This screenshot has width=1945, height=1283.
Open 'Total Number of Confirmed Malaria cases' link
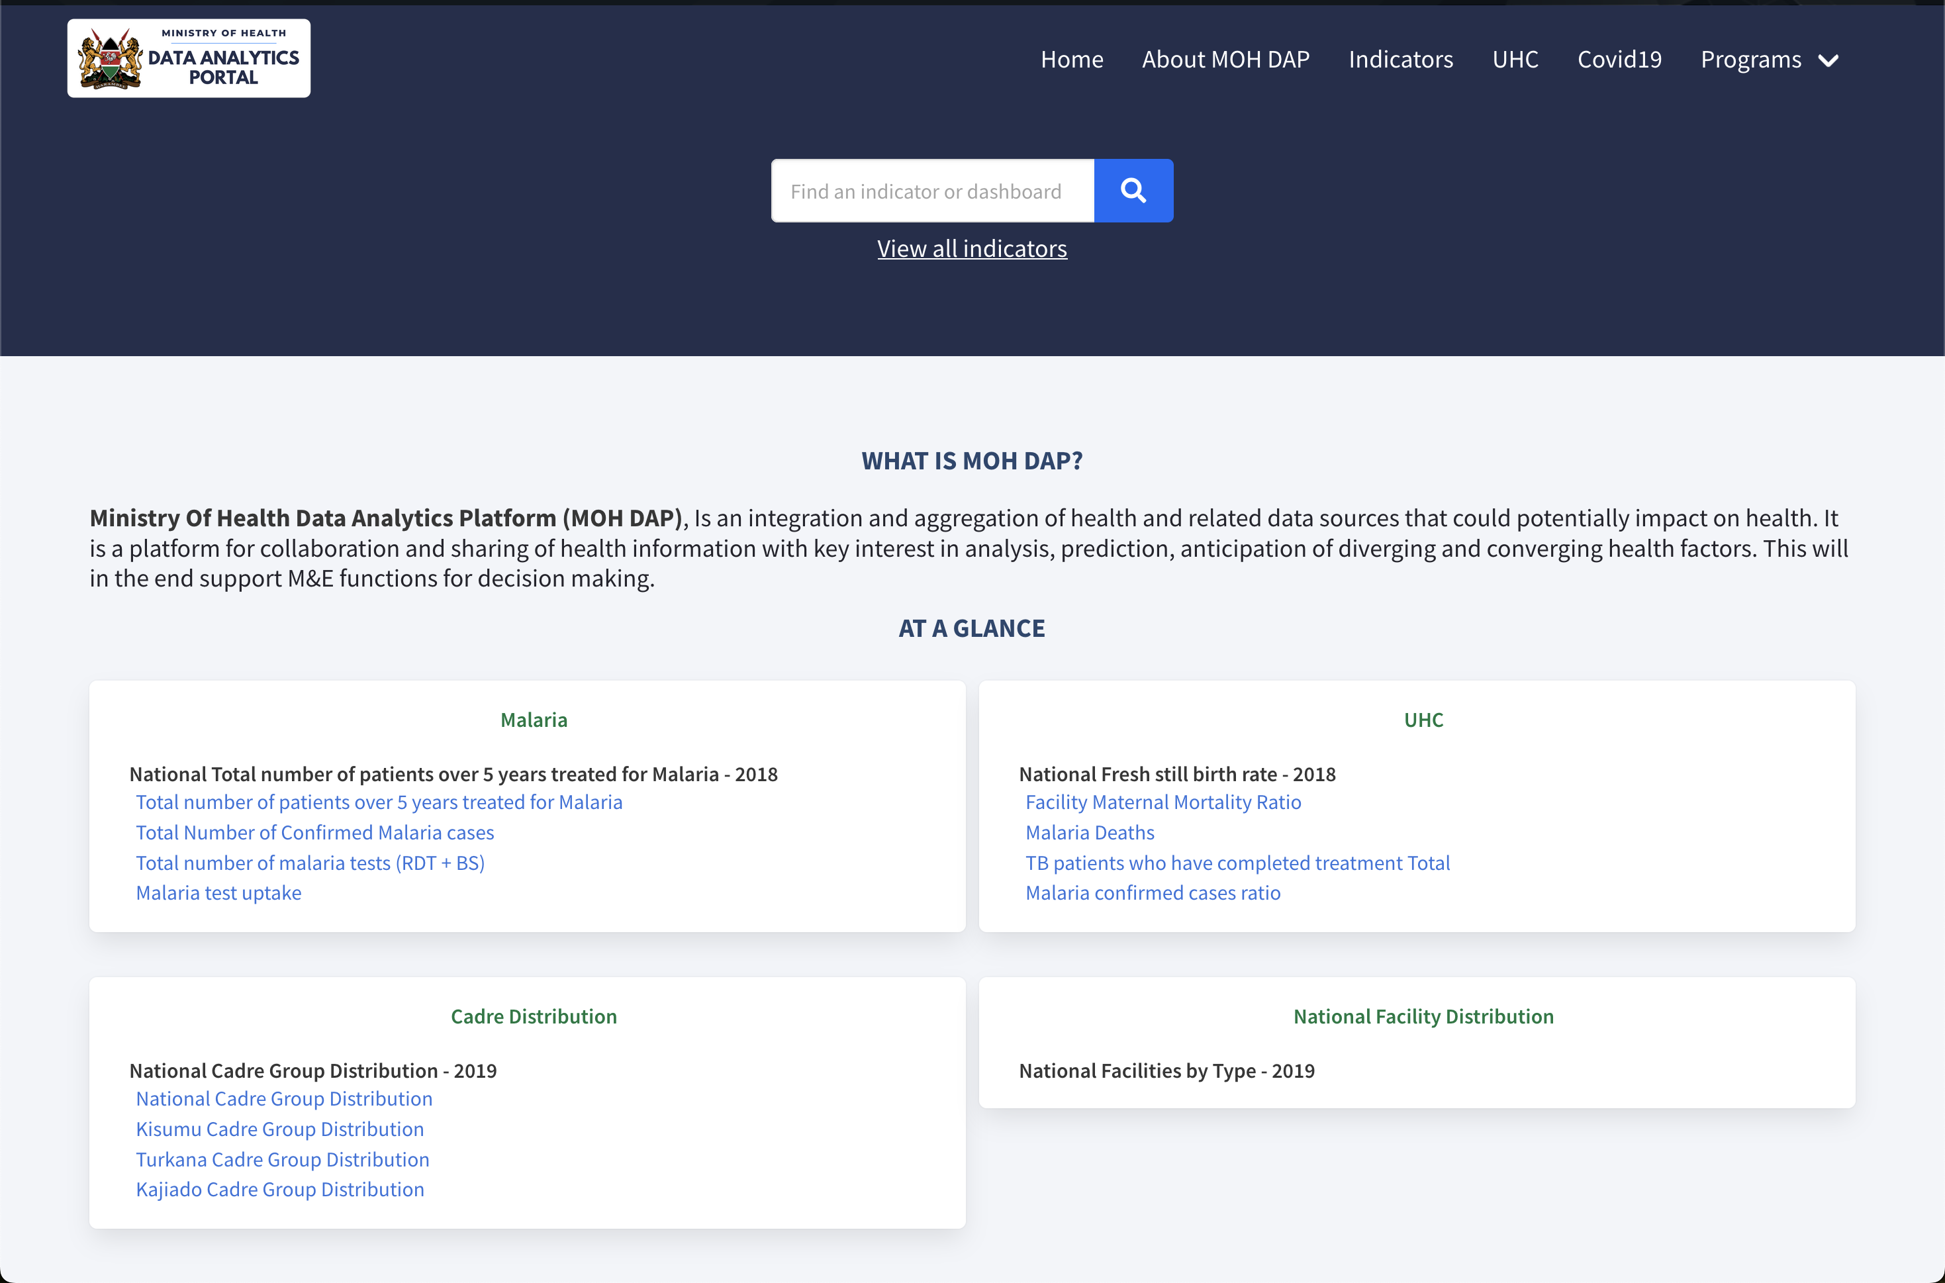(315, 832)
